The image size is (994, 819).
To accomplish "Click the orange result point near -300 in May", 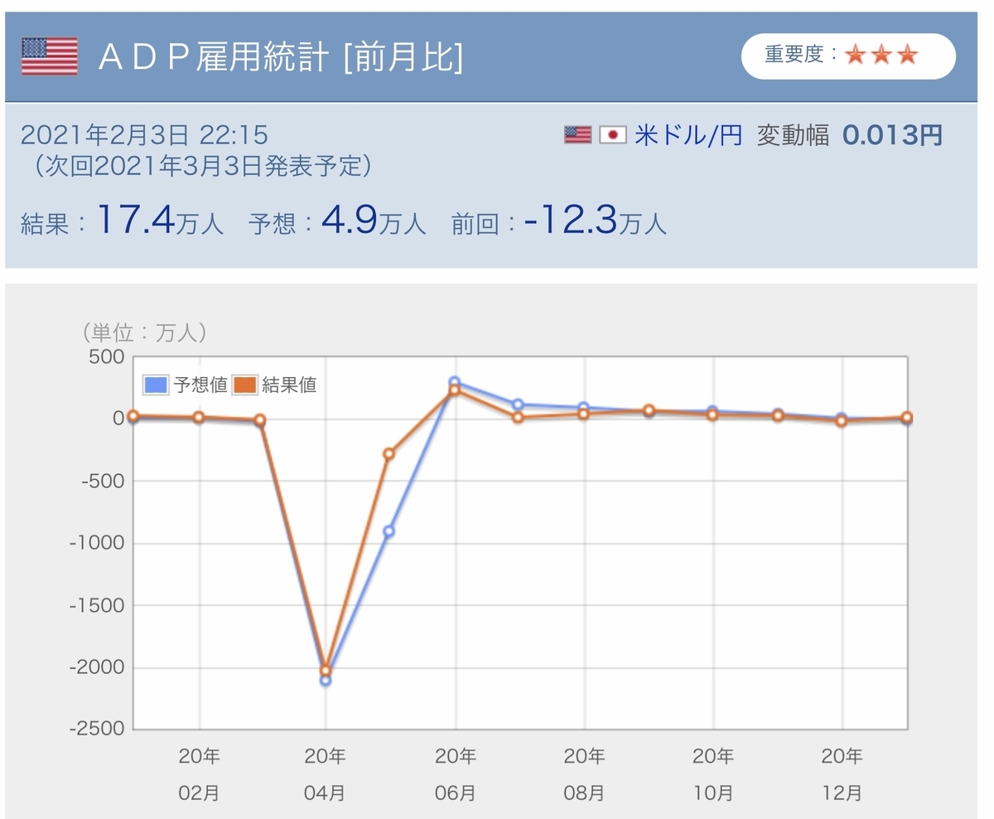I will (x=388, y=453).
